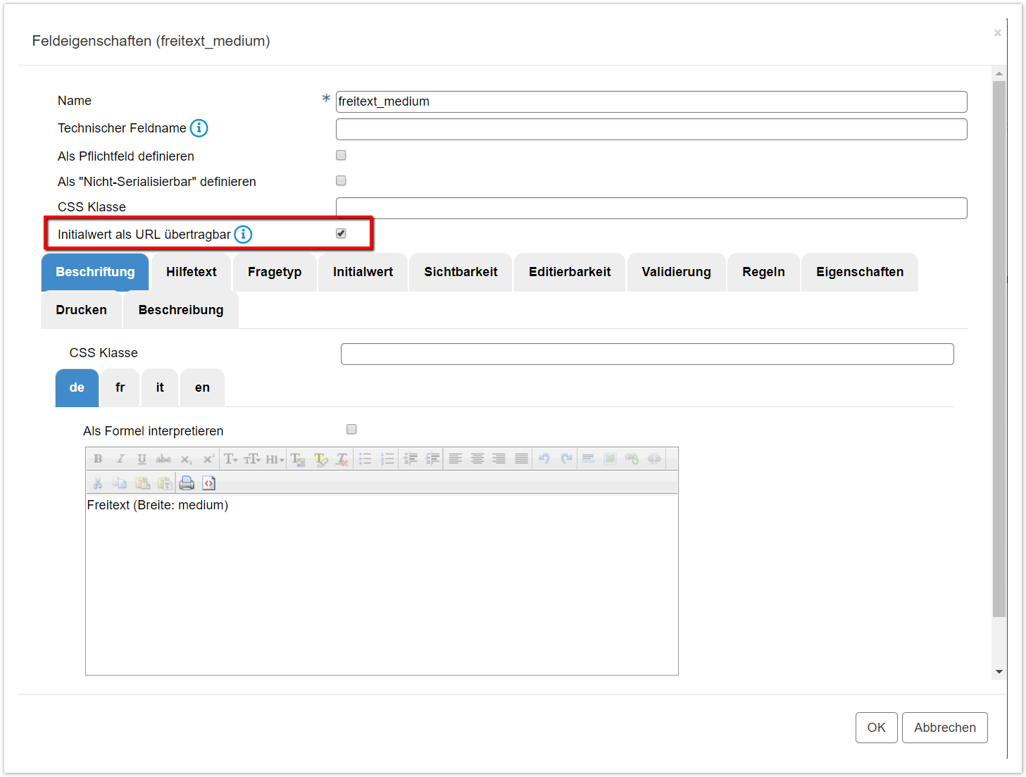1026x777 pixels.
Task: Switch to the Validierung tab
Action: pyautogui.click(x=676, y=272)
